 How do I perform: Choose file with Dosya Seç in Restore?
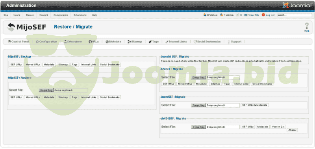coord(46,90)
